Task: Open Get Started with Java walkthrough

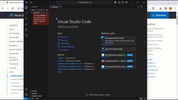Action: [x=119, y=67]
